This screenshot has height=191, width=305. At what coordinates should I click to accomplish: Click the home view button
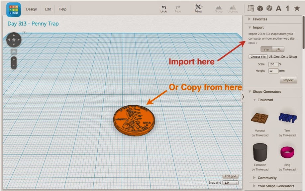pos(14,40)
